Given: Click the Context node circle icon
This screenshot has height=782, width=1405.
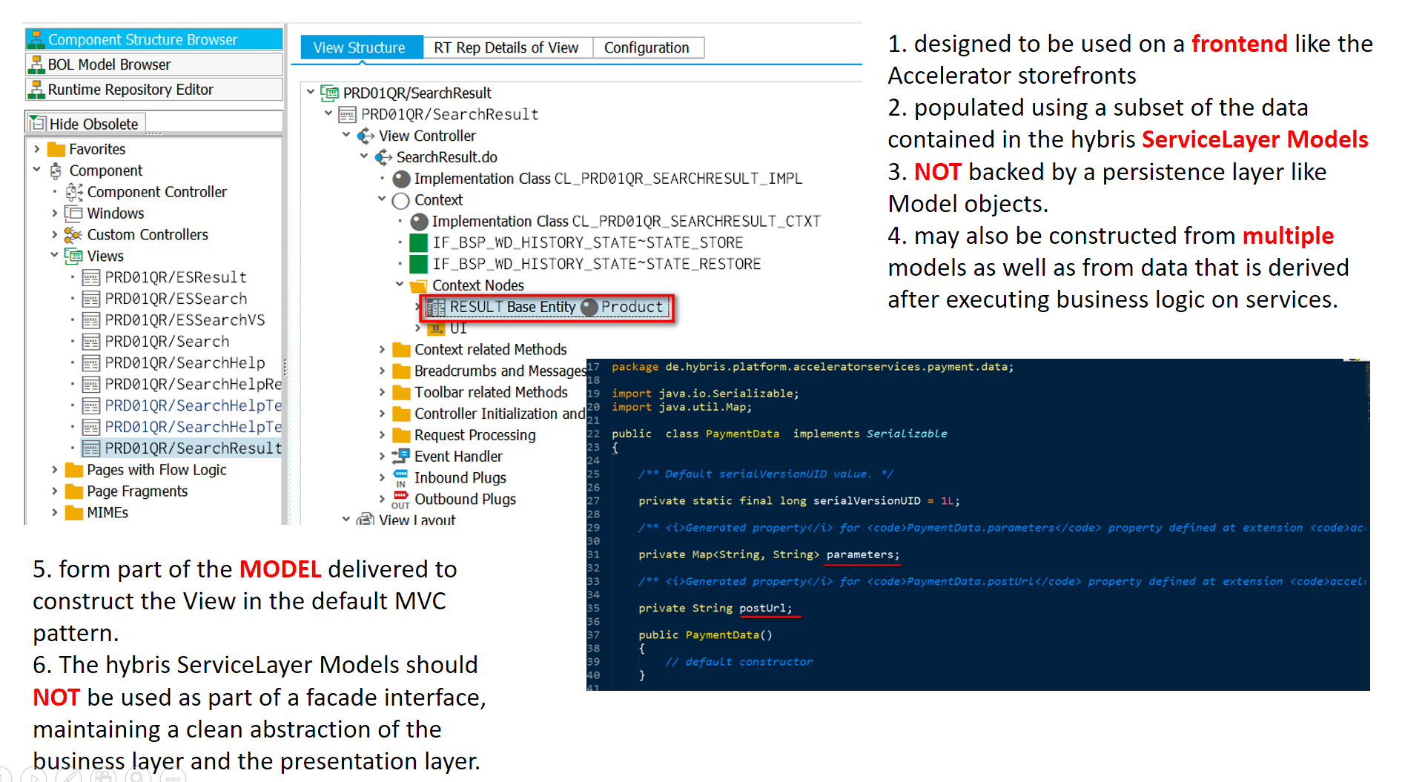Looking at the screenshot, I should click(x=401, y=200).
